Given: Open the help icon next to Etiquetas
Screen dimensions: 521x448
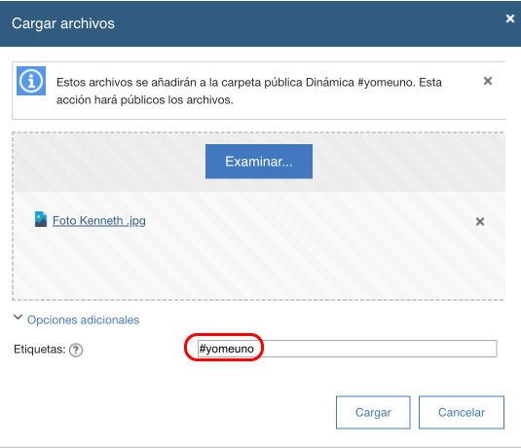Looking at the screenshot, I should 76,350.
